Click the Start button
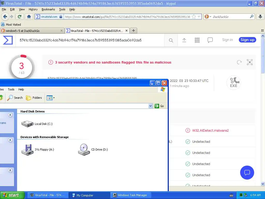Screen dimensions: 265x199 [12, 195]
